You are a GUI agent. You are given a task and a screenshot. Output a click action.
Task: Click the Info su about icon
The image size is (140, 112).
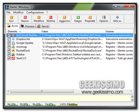pyautogui.click(x=117, y=17)
